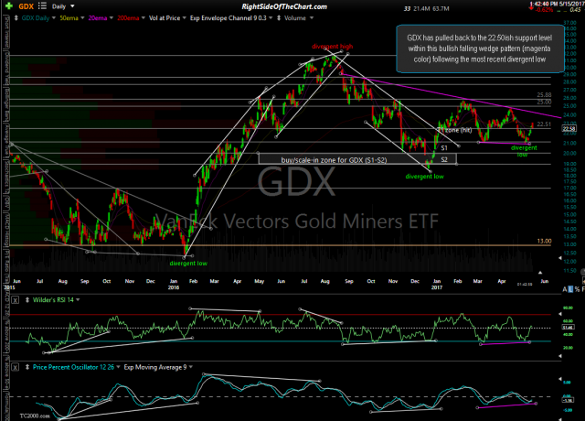
Task: Click the GDX annotation text box
Action: pyautogui.click(x=480, y=49)
